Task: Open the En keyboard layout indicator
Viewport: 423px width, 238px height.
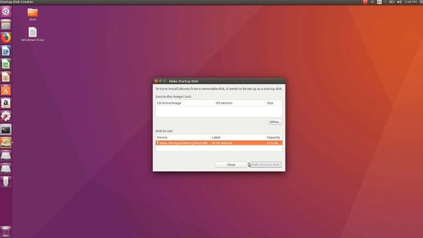Action: (x=379, y=2)
